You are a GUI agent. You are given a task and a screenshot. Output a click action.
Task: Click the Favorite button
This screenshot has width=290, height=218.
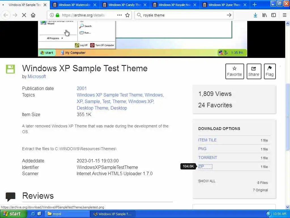click(x=234, y=71)
